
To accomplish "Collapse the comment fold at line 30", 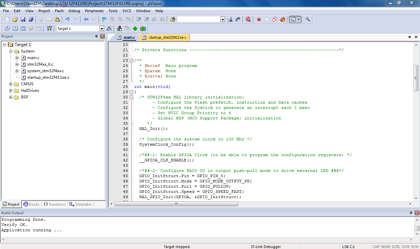I will point(132,97).
